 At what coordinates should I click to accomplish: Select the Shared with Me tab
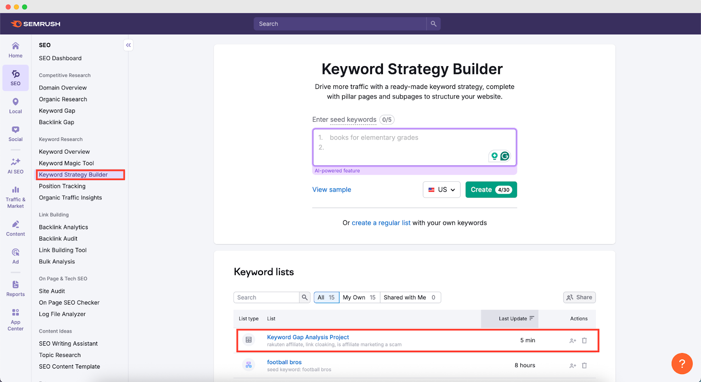tap(410, 297)
